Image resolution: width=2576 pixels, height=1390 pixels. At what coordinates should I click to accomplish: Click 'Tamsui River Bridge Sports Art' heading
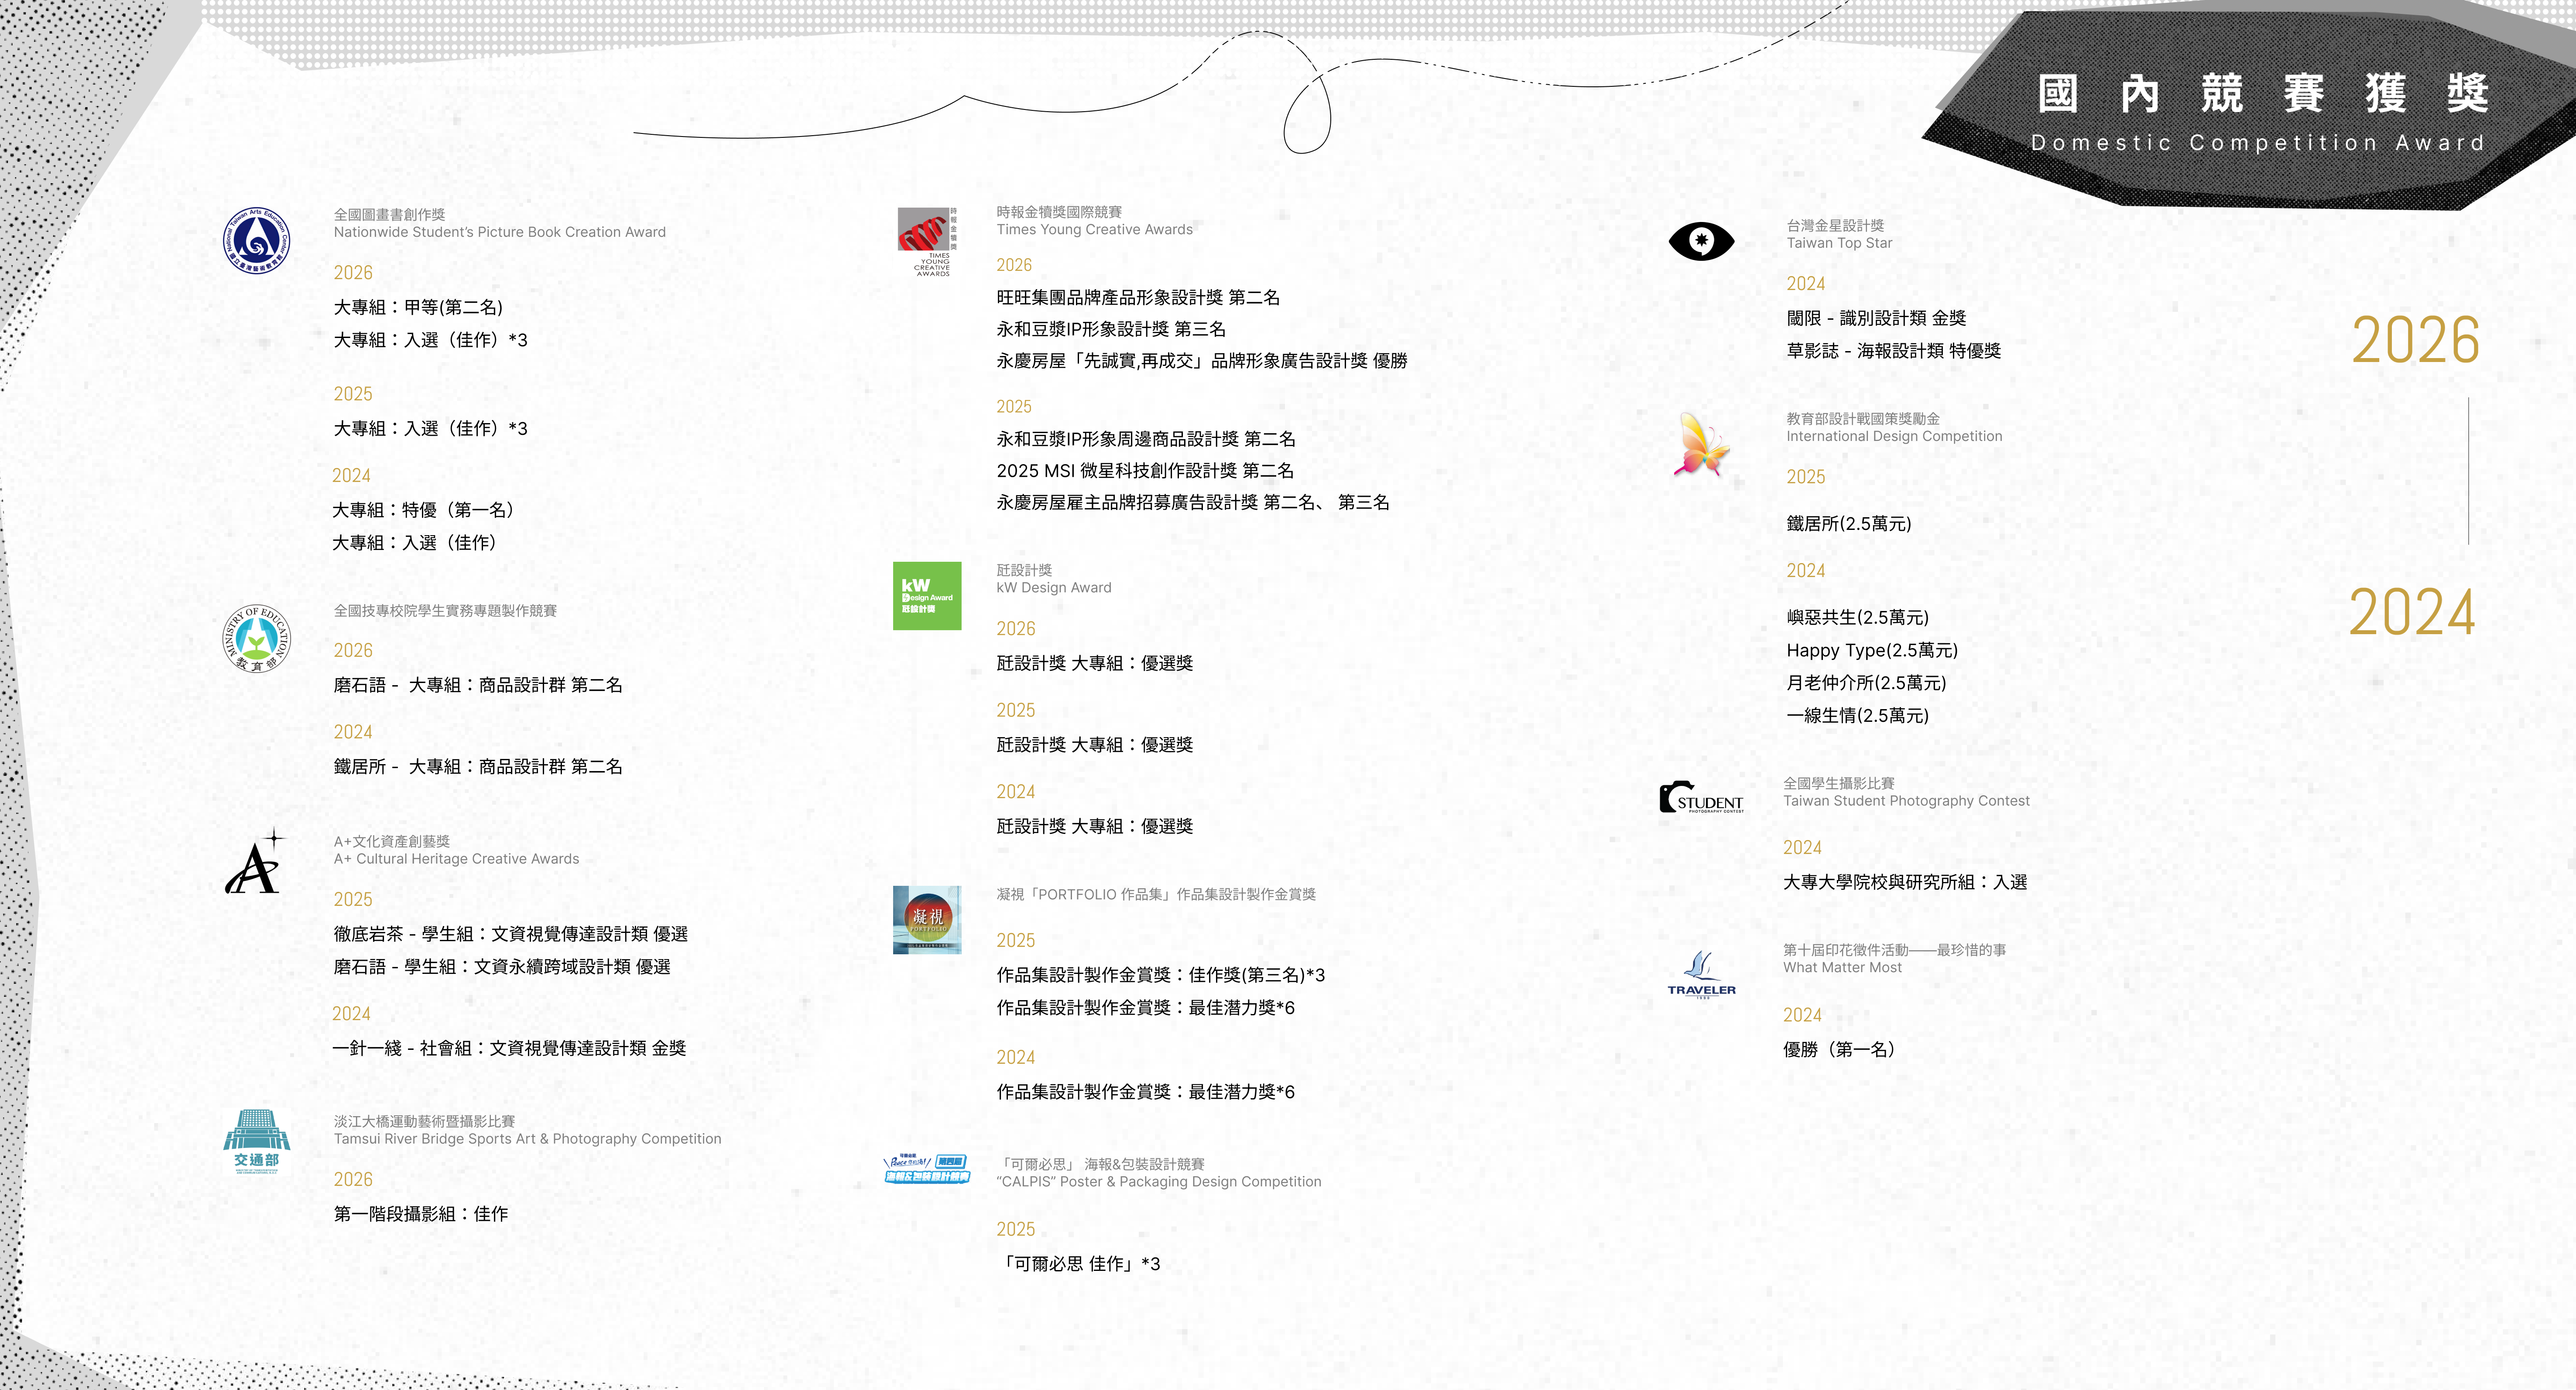coord(527,1138)
